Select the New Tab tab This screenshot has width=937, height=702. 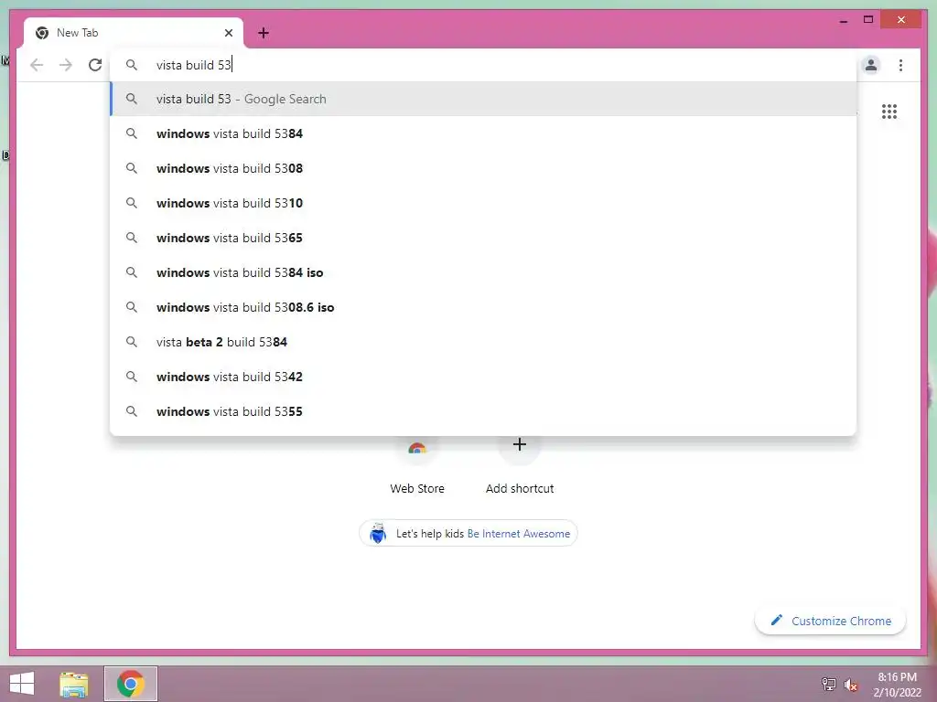[134, 33]
